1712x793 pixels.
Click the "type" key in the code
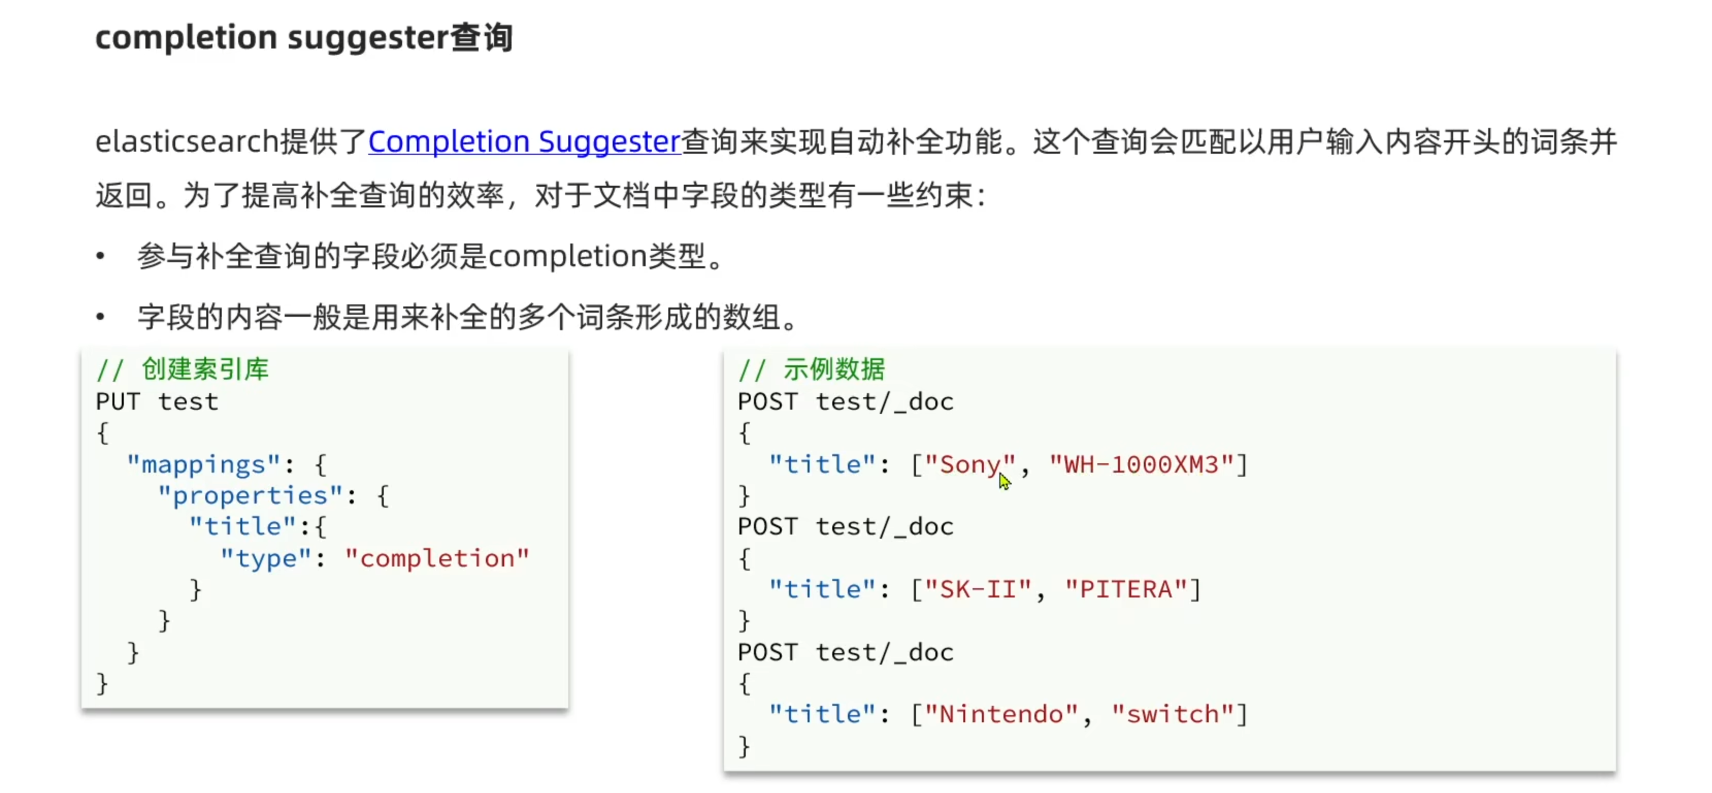pos(266,558)
